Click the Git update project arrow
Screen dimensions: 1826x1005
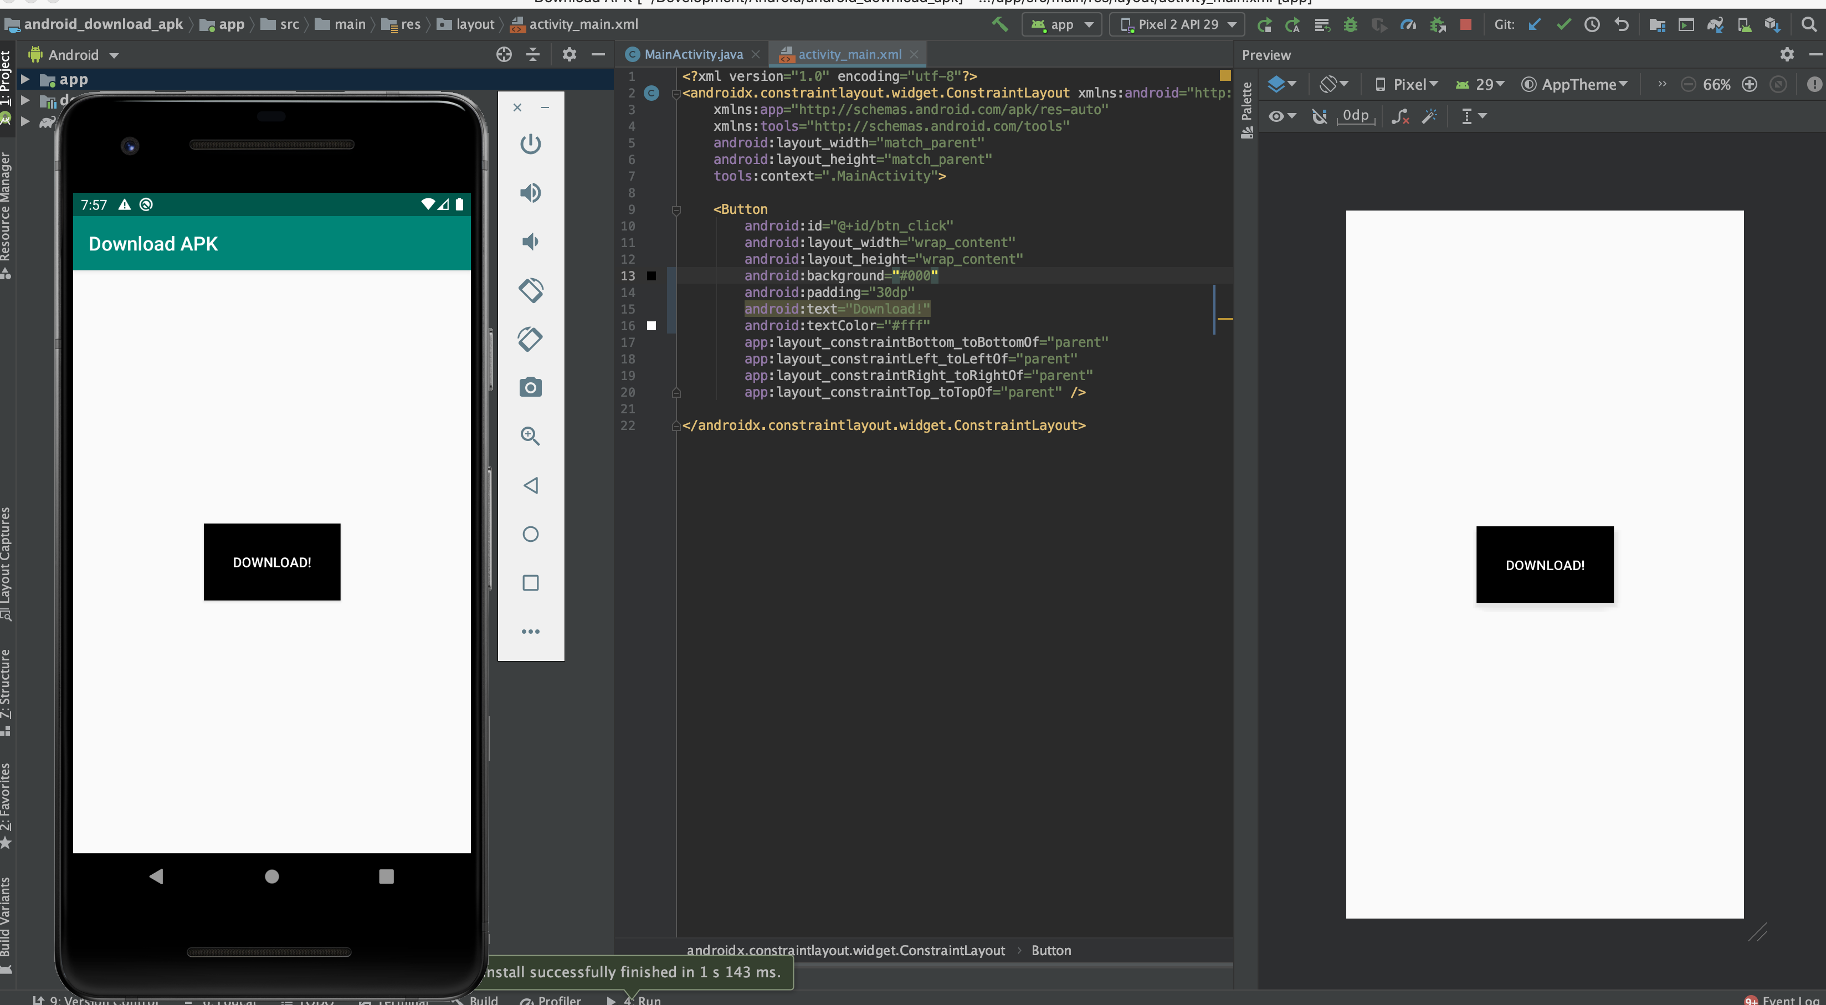coord(1534,25)
